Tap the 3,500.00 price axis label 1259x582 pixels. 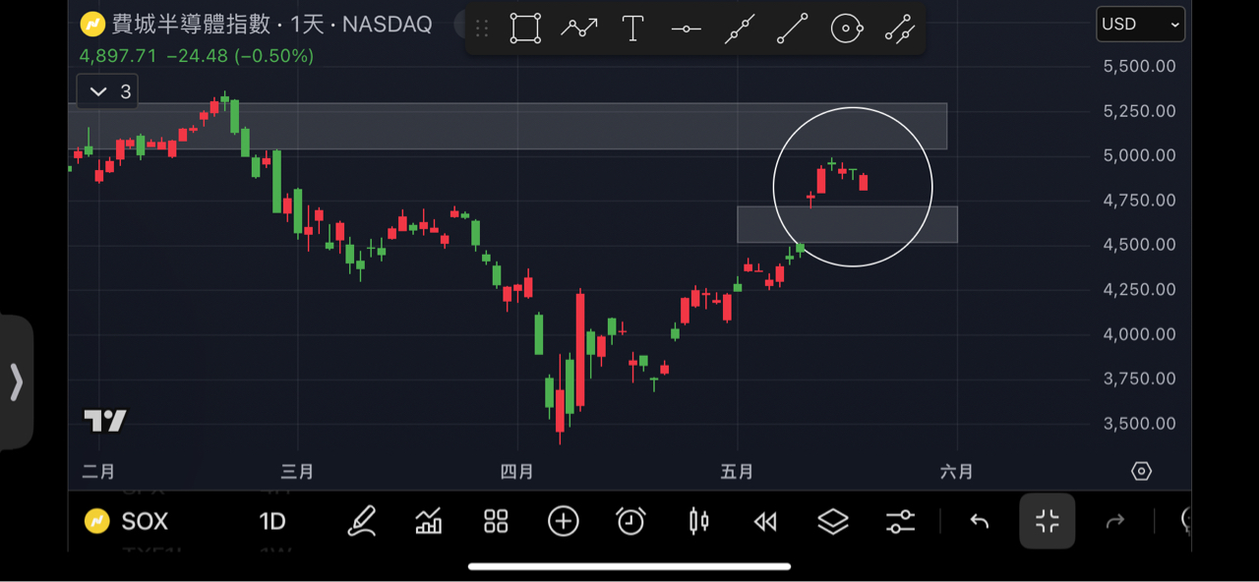(x=1139, y=424)
